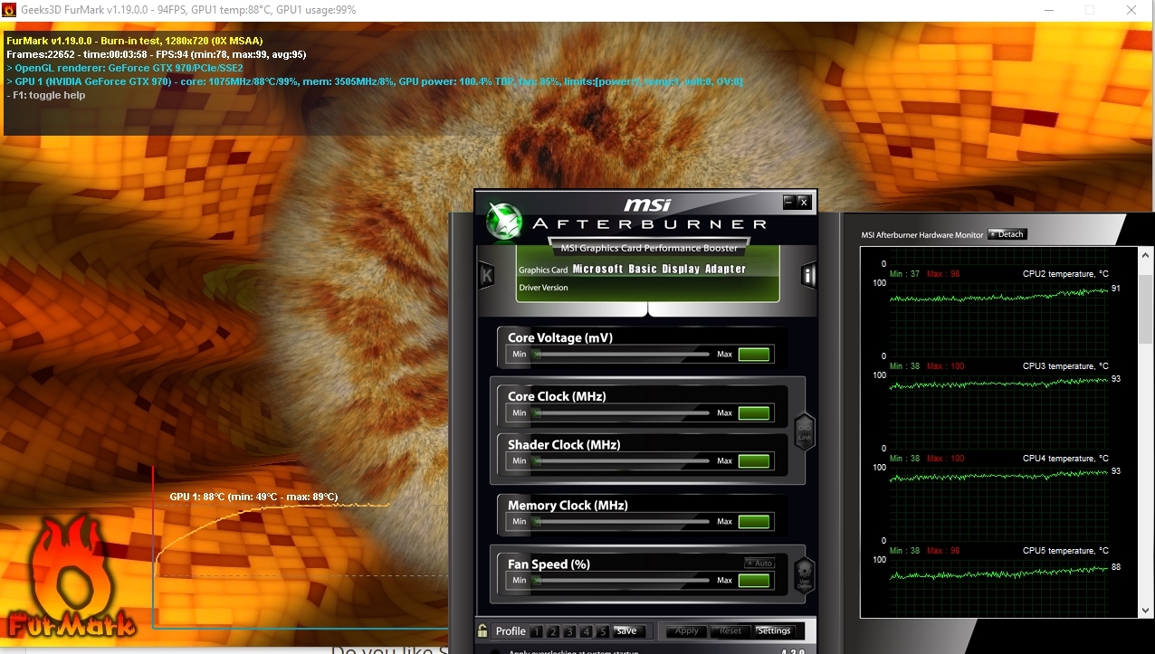Viewport: 1155px width, 654px height.
Task: Click the Memory Clock green value box
Action: pos(754,521)
